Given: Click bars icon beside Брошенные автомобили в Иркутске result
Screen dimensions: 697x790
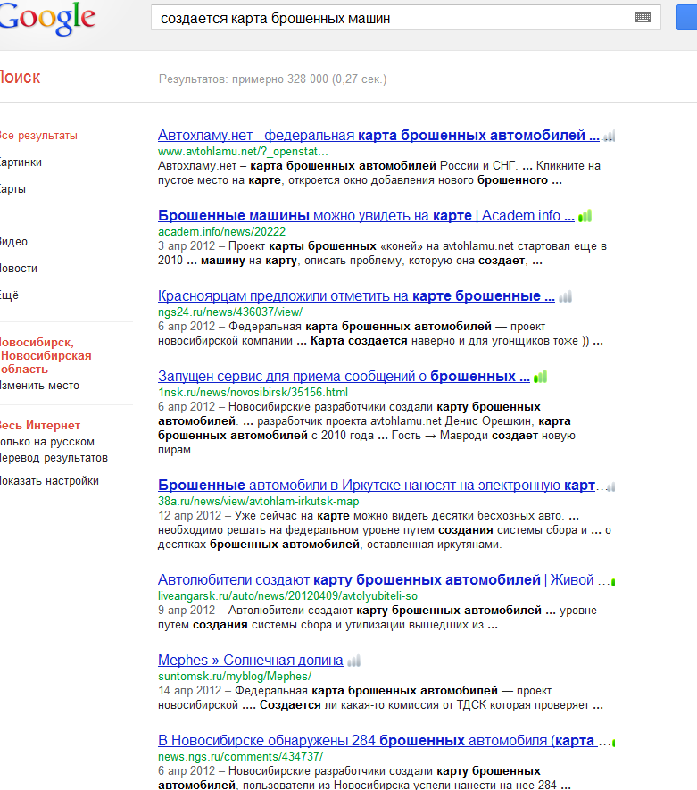Looking at the screenshot, I should [611, 486].
